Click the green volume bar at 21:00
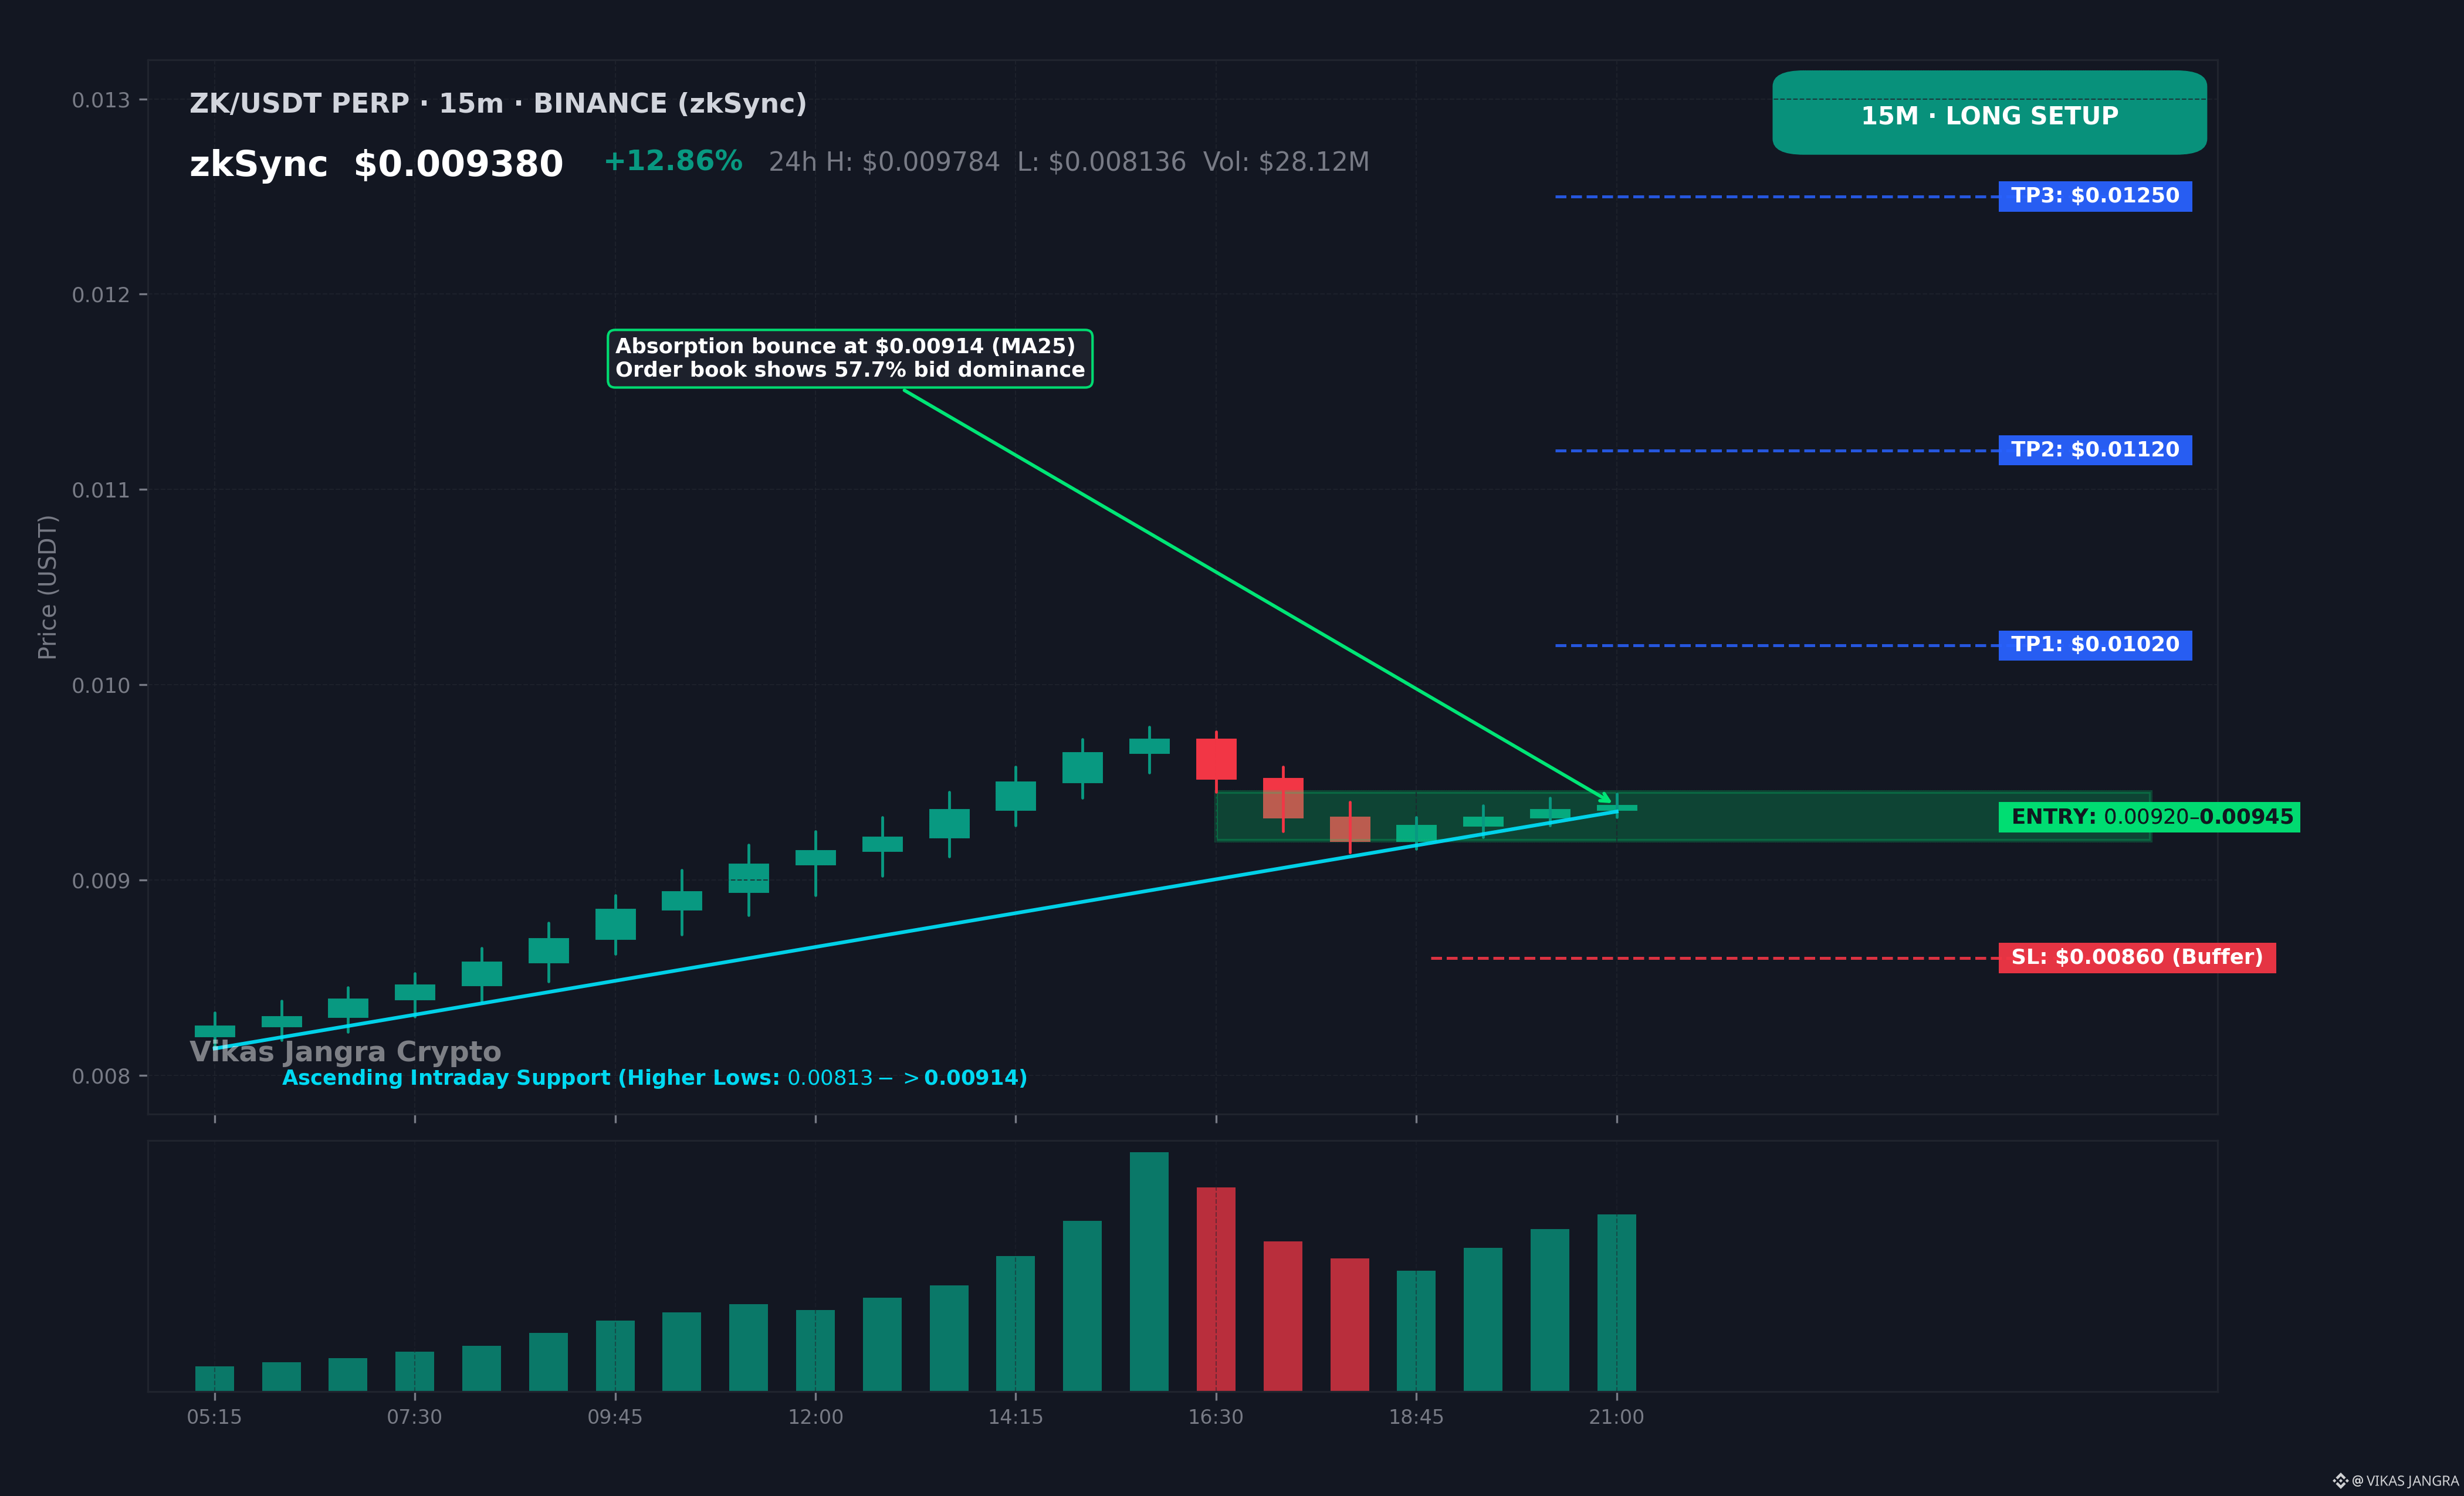 tap(1617, 1303)
